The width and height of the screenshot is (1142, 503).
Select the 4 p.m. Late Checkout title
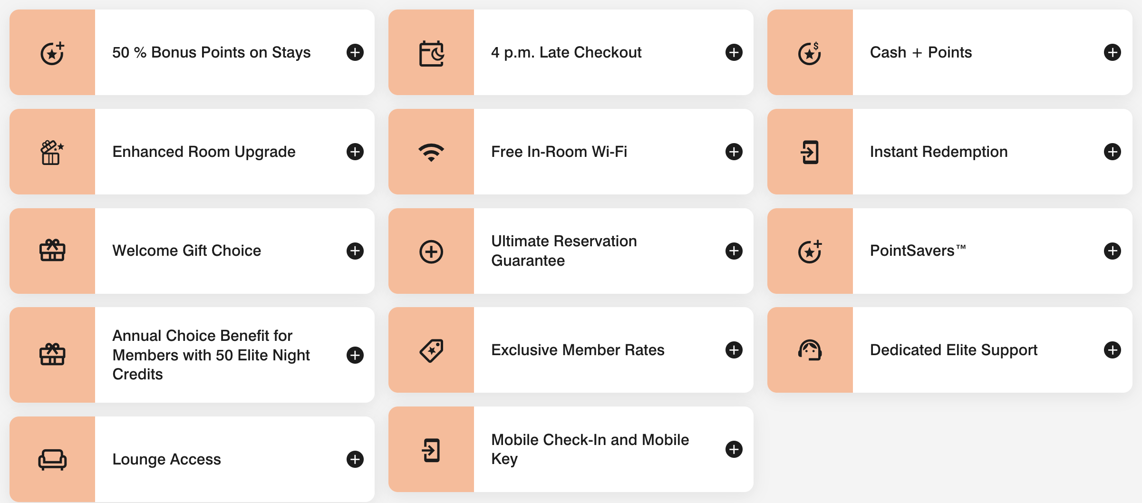coord(566,52)
